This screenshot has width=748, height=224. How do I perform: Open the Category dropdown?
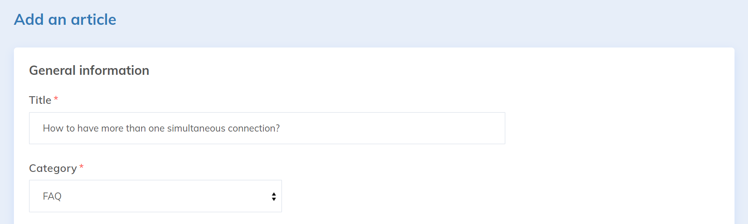click(155, 196)
